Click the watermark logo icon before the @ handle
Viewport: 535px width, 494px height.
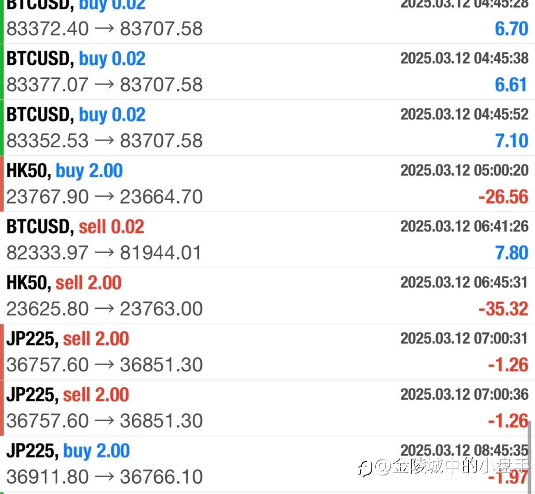365,468
